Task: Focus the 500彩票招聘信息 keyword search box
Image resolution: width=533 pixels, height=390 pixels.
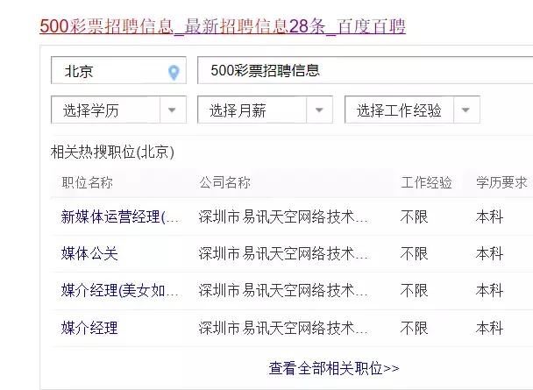Action: click(365, 70)
